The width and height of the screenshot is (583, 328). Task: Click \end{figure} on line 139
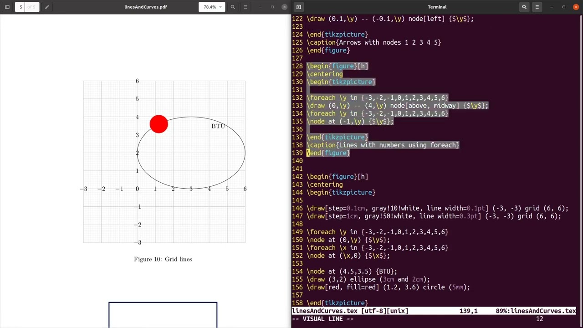coord(328,153)
